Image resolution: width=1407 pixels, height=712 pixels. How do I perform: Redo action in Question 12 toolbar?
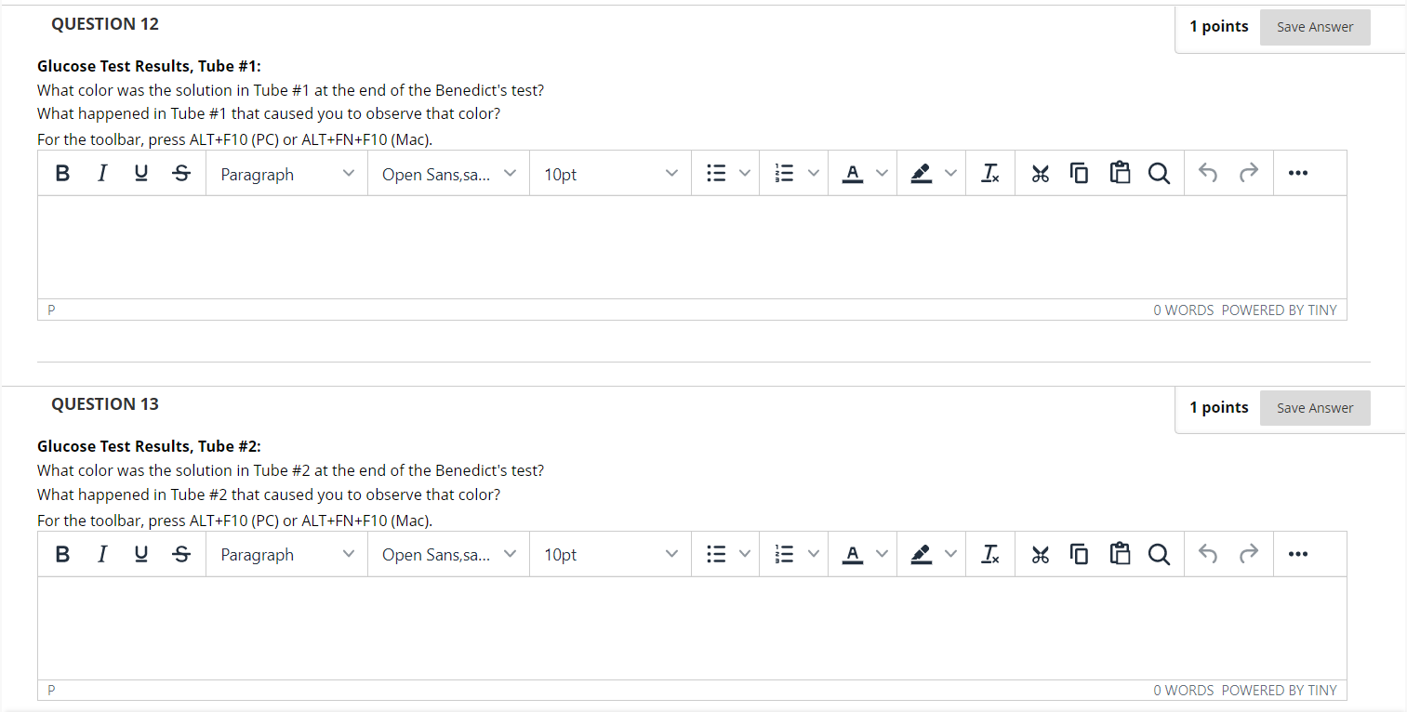1249,173
